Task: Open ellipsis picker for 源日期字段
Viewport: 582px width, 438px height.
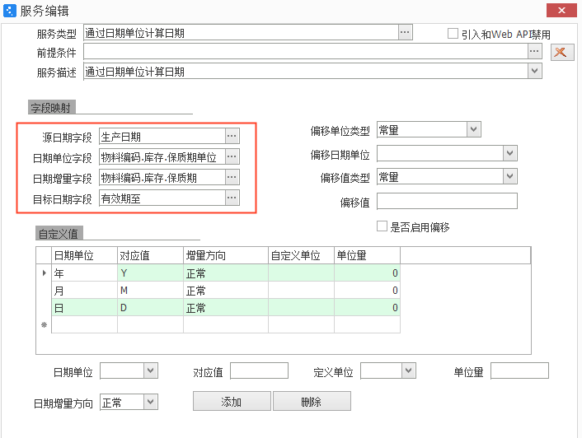Action: point(232,136)
